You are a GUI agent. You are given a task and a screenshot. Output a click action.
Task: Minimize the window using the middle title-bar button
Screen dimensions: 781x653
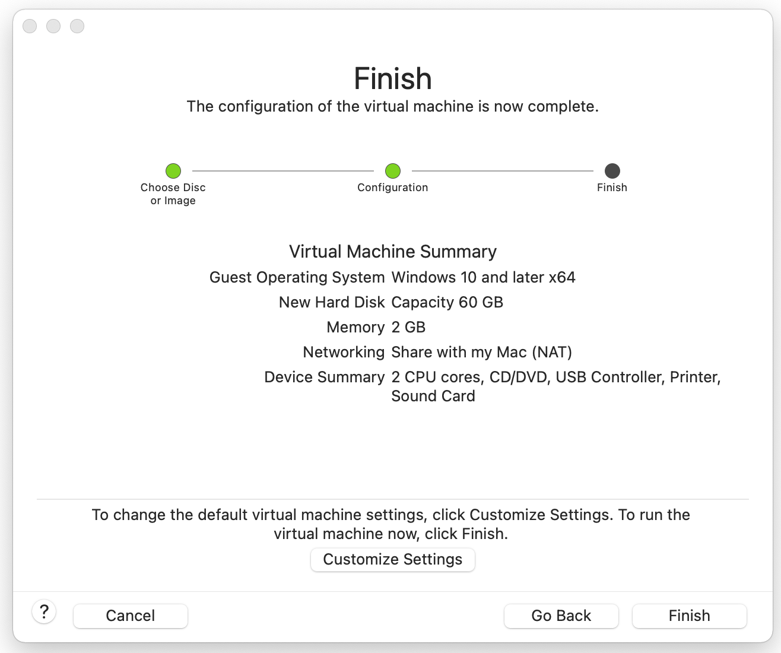[x=53, y=26]
